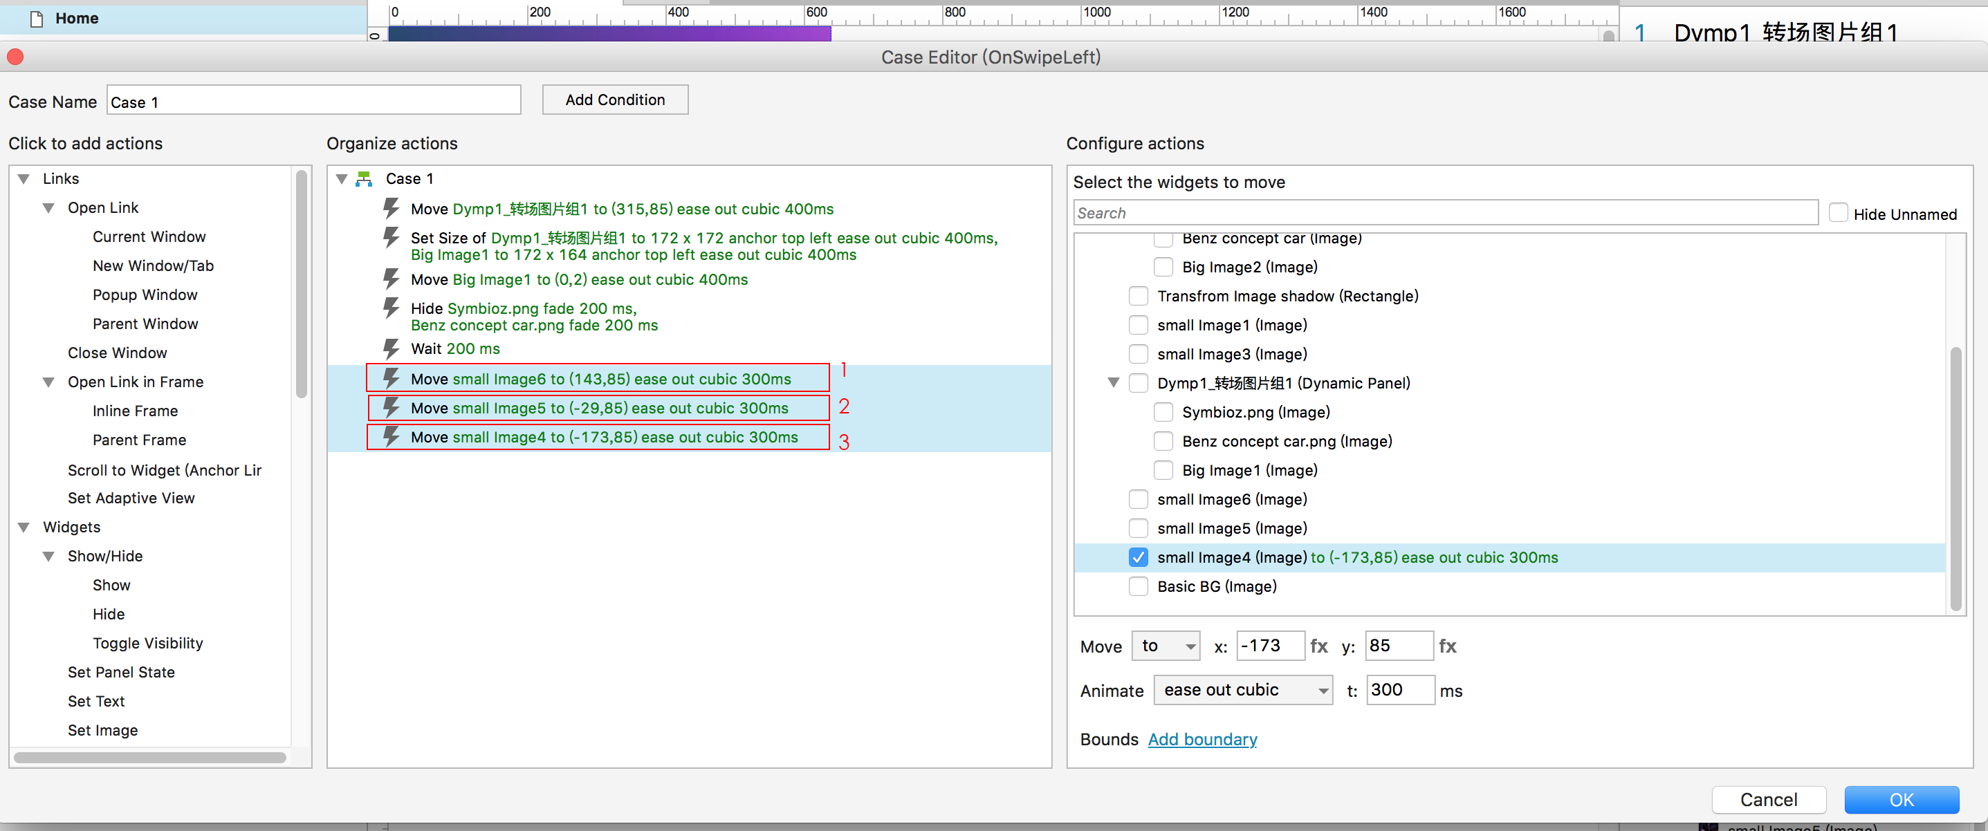Screen dimensions: 1988x831
Task: Enable the Hide Unnamed checkbox
Action: tap(1839, 213)
